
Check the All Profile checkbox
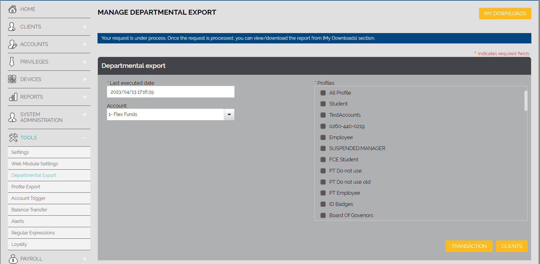tap(323, 93)
